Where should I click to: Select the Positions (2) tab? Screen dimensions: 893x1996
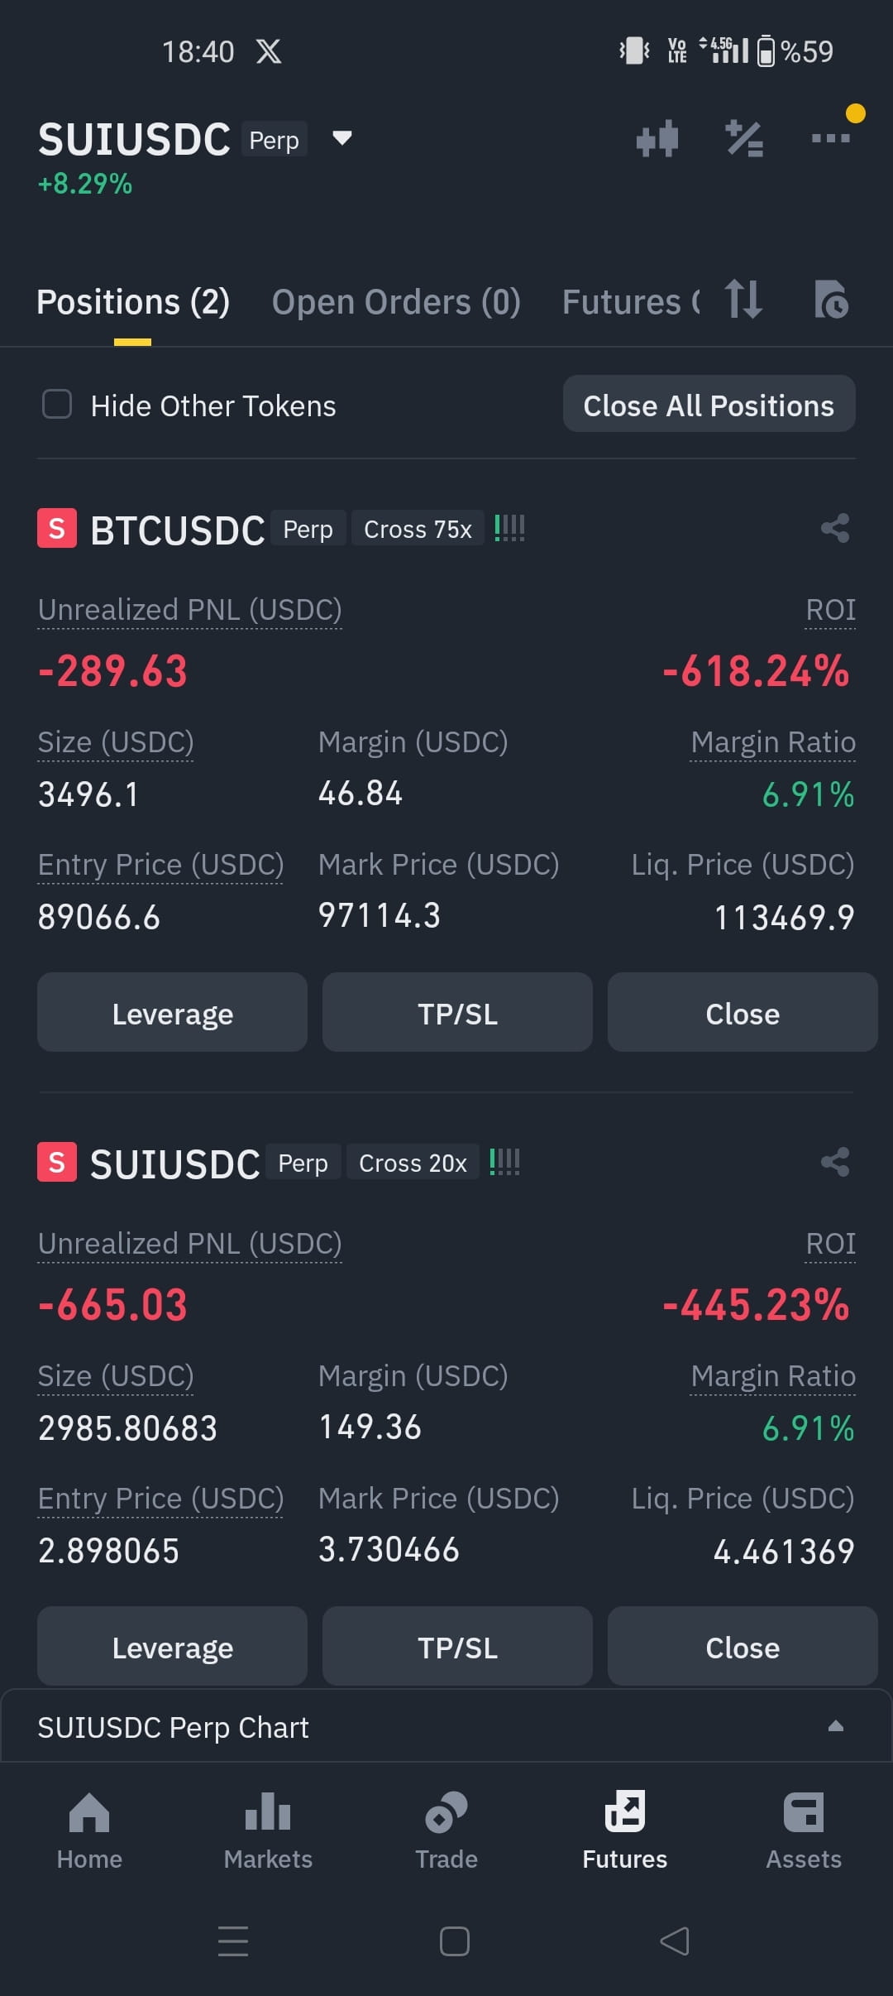point(133,302)
